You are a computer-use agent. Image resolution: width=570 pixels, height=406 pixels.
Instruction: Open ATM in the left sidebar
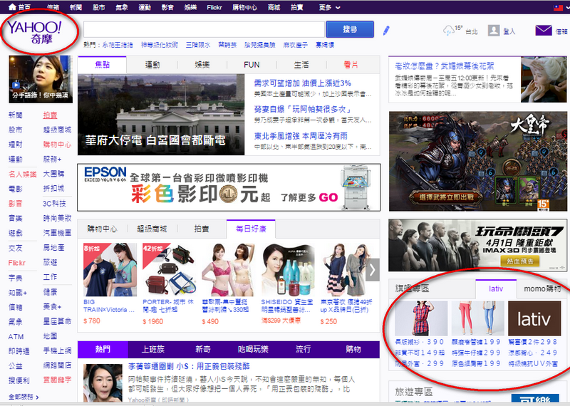[16, 337]
